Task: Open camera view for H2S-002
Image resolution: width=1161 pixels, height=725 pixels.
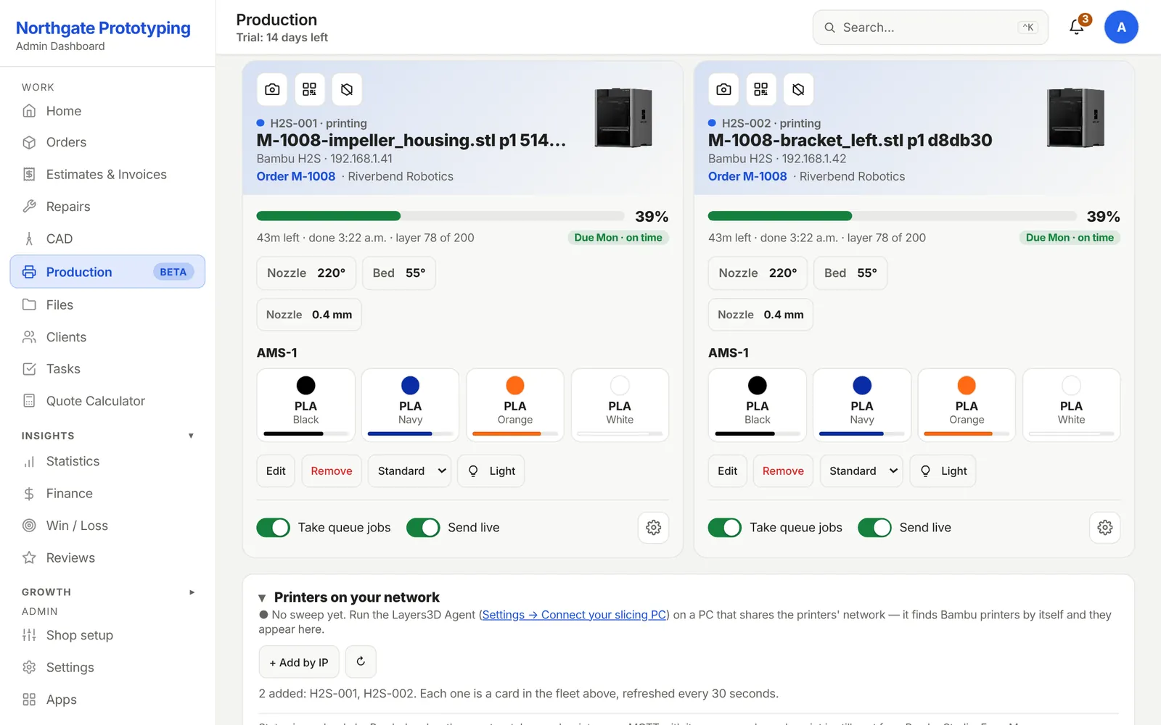Action: coord(723,89)
